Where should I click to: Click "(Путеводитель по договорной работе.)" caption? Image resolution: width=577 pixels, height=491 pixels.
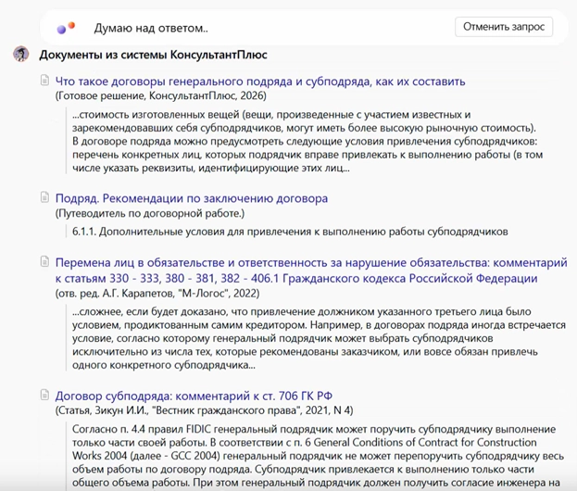coord(150,213)
